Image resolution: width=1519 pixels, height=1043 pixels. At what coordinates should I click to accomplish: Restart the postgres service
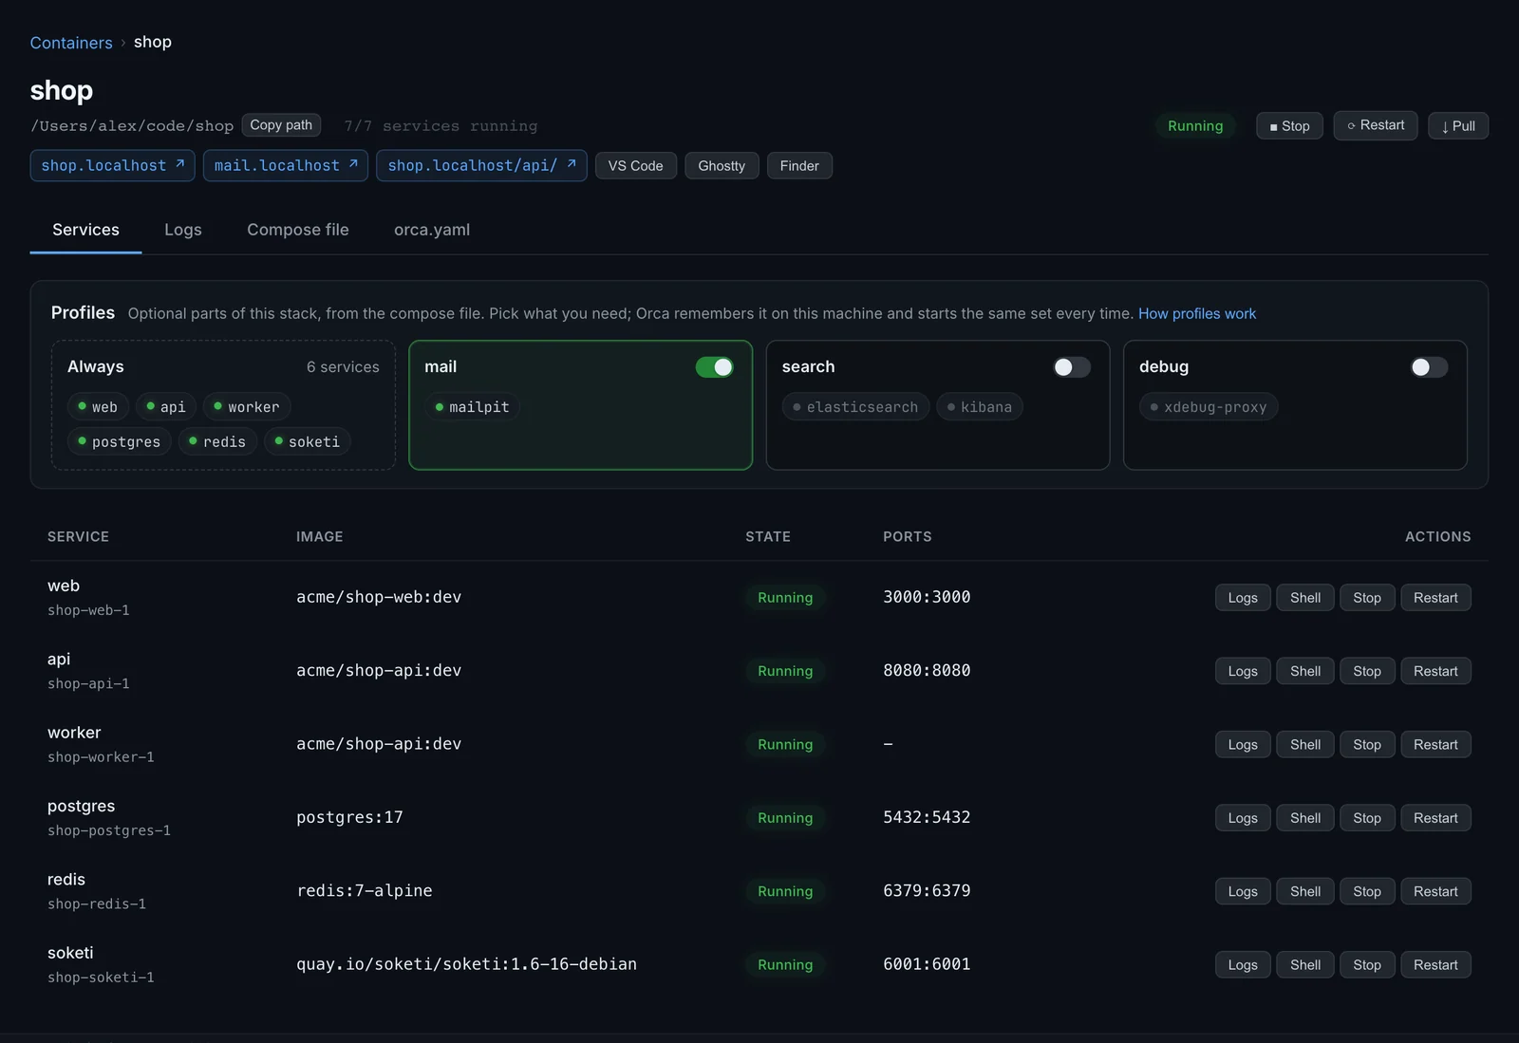[1435, 818]
